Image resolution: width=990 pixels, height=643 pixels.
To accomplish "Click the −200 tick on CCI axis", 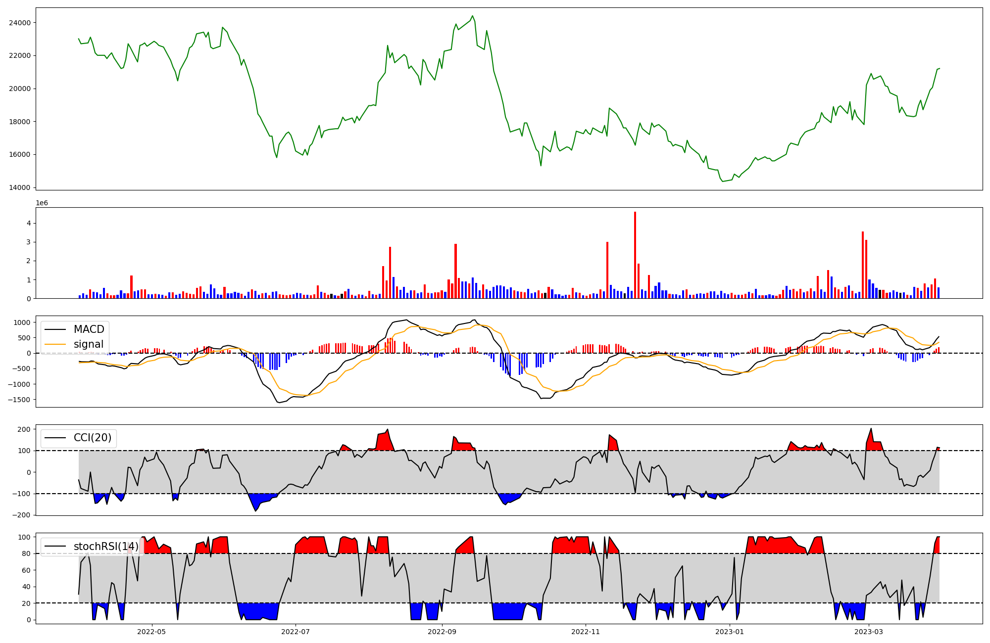I will (22, 515).
